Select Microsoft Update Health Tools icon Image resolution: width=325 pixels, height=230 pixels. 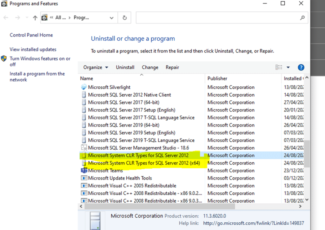[x=84, y=178]
